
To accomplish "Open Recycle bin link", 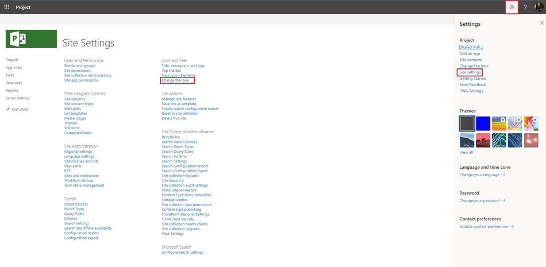I will (171, 137).
